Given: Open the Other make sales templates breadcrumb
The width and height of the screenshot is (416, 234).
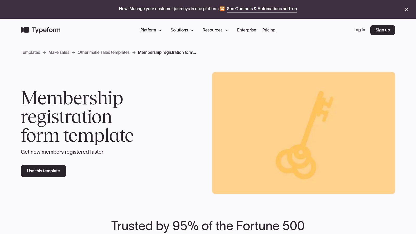Looking at the screenshot, I should tap(103, 52).
